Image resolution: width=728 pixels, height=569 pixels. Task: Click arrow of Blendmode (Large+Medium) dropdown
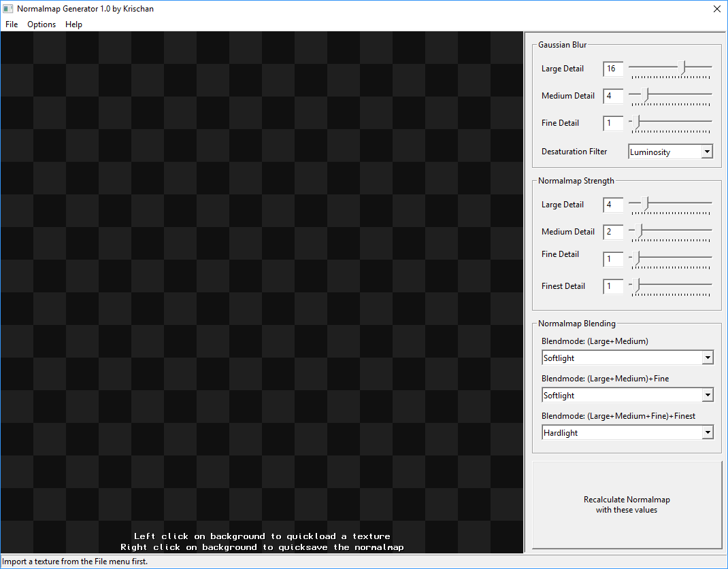(x=708, y=358)
